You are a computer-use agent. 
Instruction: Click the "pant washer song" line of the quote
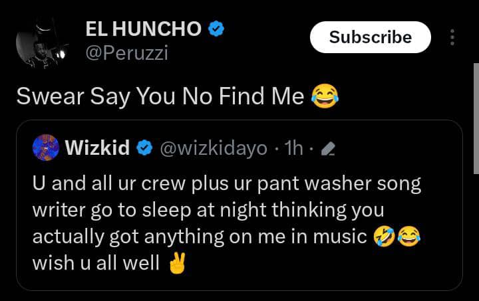[226, 183]
